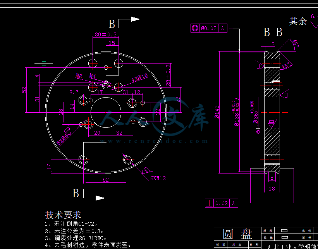Click the 17 dimension value
This screenshot has height=249, width=318.
[x=100, y=92]
